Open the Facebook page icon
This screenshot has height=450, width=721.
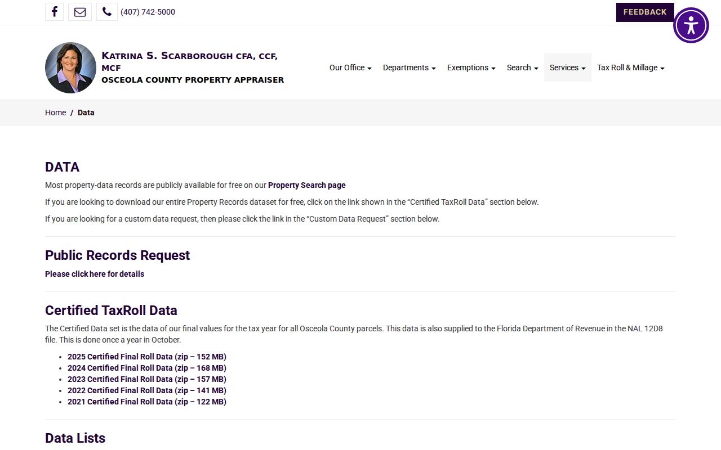point(54,12)
